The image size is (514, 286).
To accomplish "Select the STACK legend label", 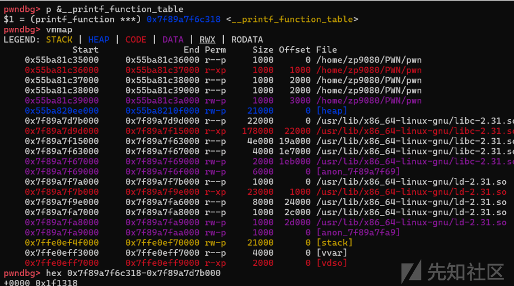I will (x=59, y=40).
